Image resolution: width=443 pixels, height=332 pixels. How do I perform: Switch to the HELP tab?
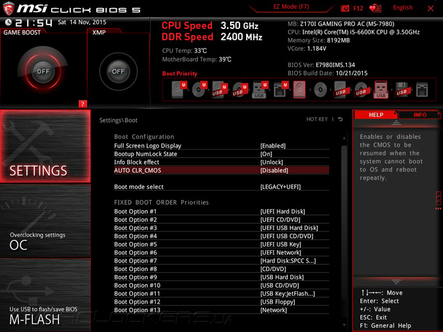click(x=376, y=114)
